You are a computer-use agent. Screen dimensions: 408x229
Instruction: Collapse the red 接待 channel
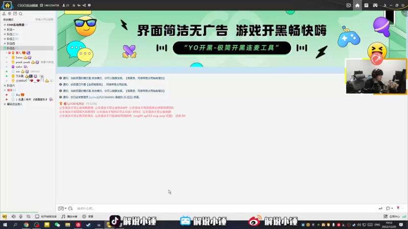tap(5, 90)
